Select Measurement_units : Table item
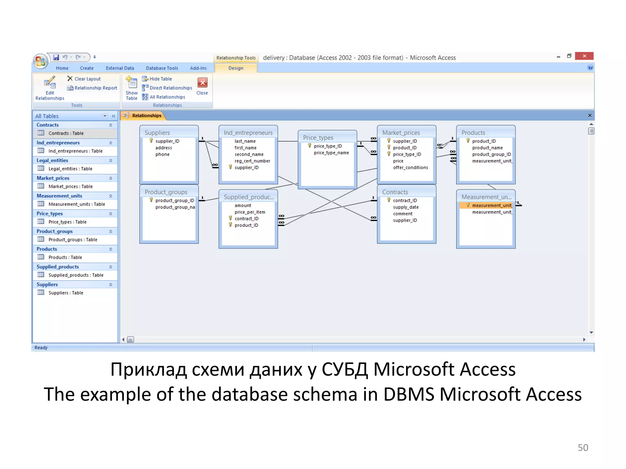 coord(75,204)
